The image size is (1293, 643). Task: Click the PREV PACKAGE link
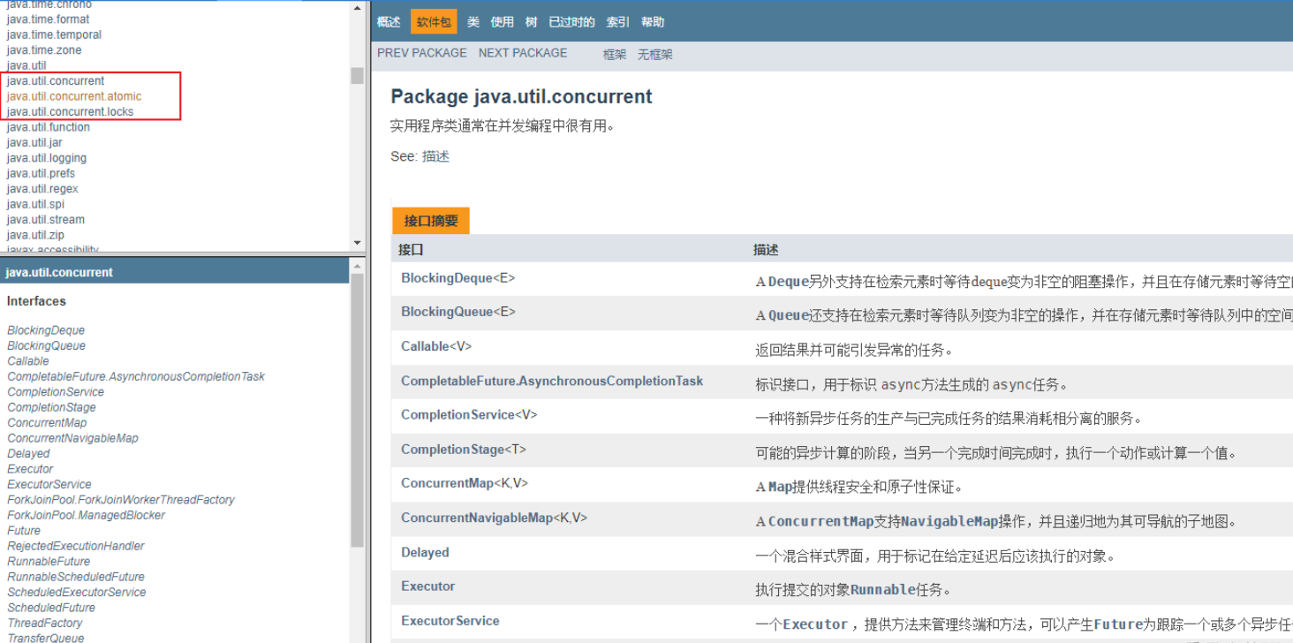click(422, 53)
